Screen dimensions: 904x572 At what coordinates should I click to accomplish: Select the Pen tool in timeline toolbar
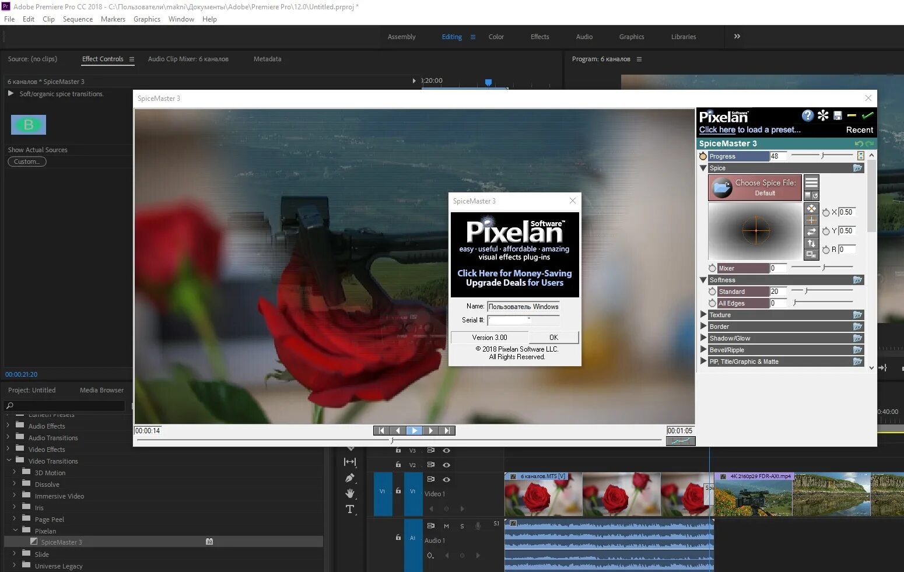click(350, 478)
